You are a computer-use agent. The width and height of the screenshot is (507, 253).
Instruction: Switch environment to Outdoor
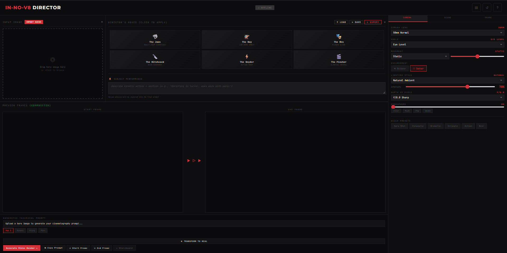pyautogui.click(x=400, y=68)
